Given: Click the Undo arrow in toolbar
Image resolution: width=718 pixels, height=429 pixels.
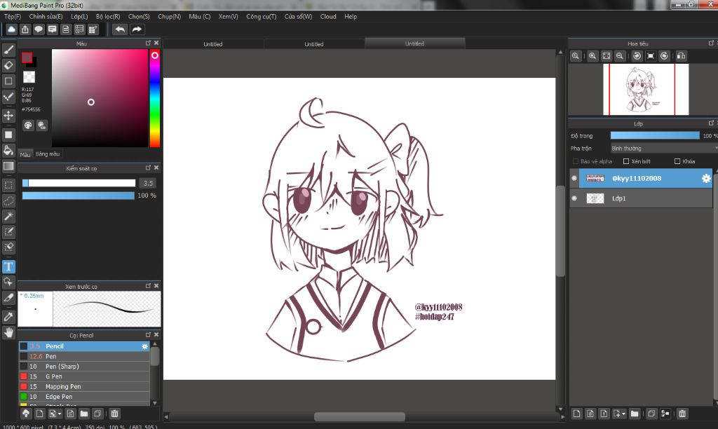Looking at the screenshot, I should pyautogui.click(x=120, y=29).
